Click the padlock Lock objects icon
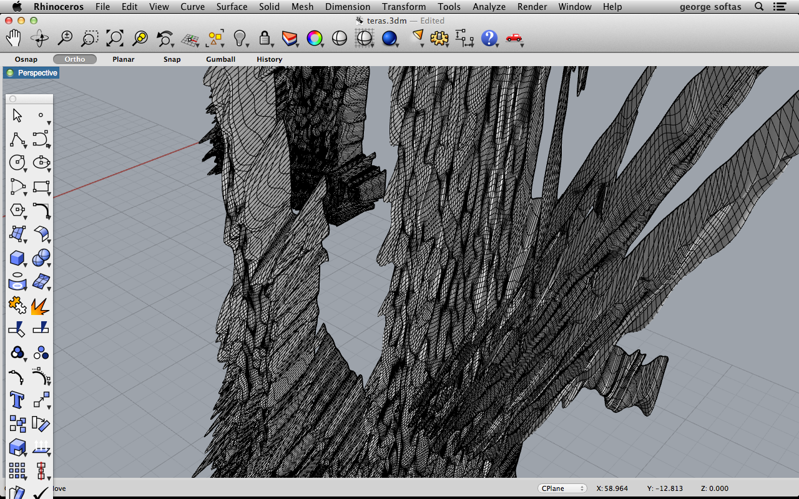 [x=265, y=39]
